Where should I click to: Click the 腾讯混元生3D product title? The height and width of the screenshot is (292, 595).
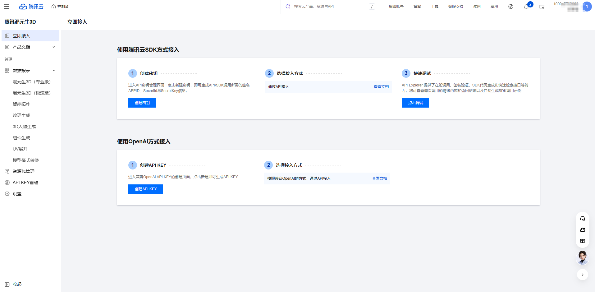(20, 22)
